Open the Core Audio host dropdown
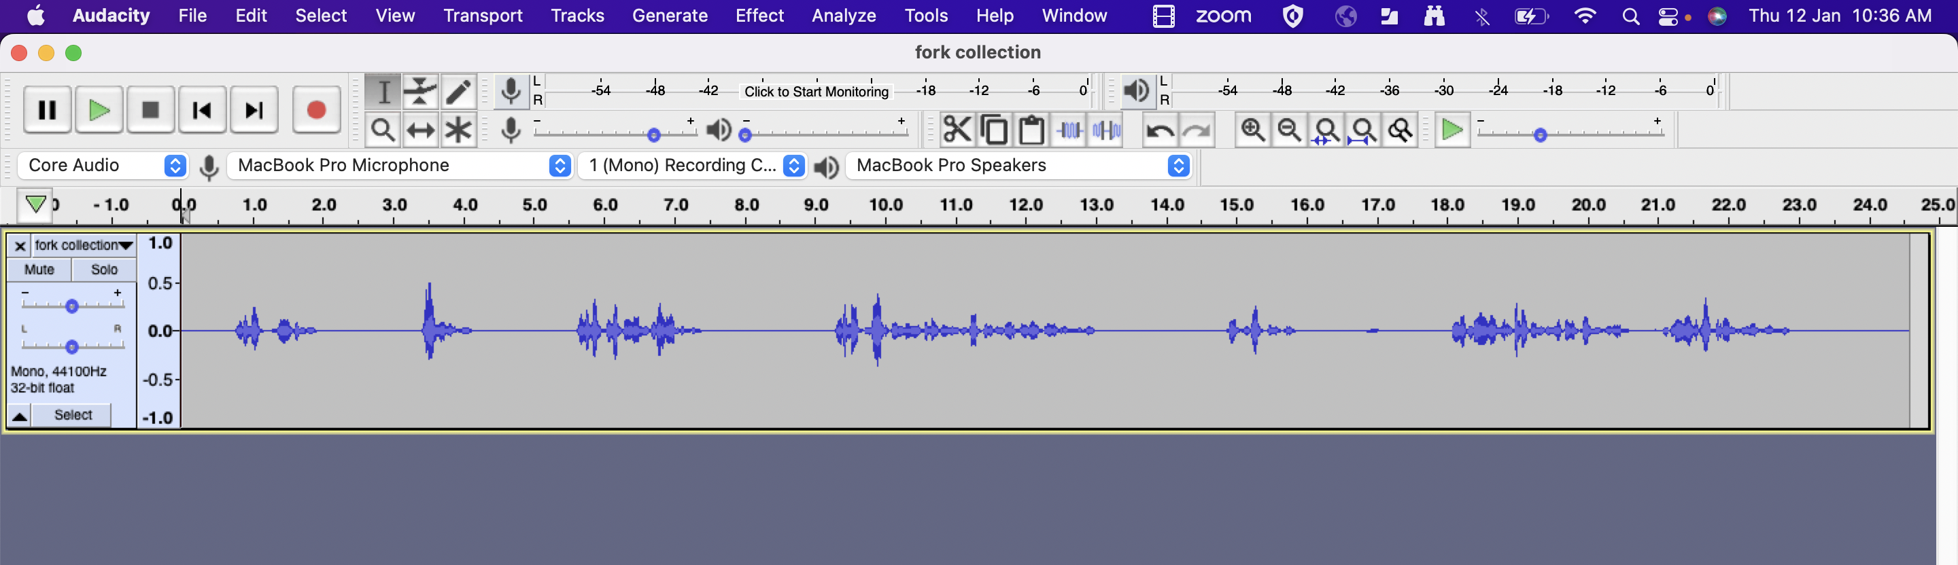The width and height of the screenshot is (1958, 565). [103, 166]
